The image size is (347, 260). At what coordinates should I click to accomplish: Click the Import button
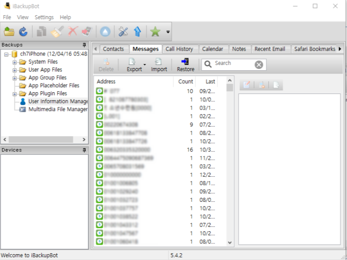click(x=159, y=65)
